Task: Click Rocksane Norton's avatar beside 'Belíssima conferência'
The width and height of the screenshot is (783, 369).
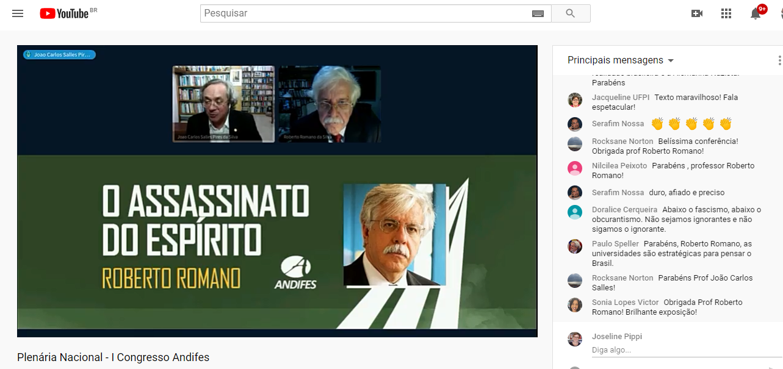Action: tap(575, 144)
